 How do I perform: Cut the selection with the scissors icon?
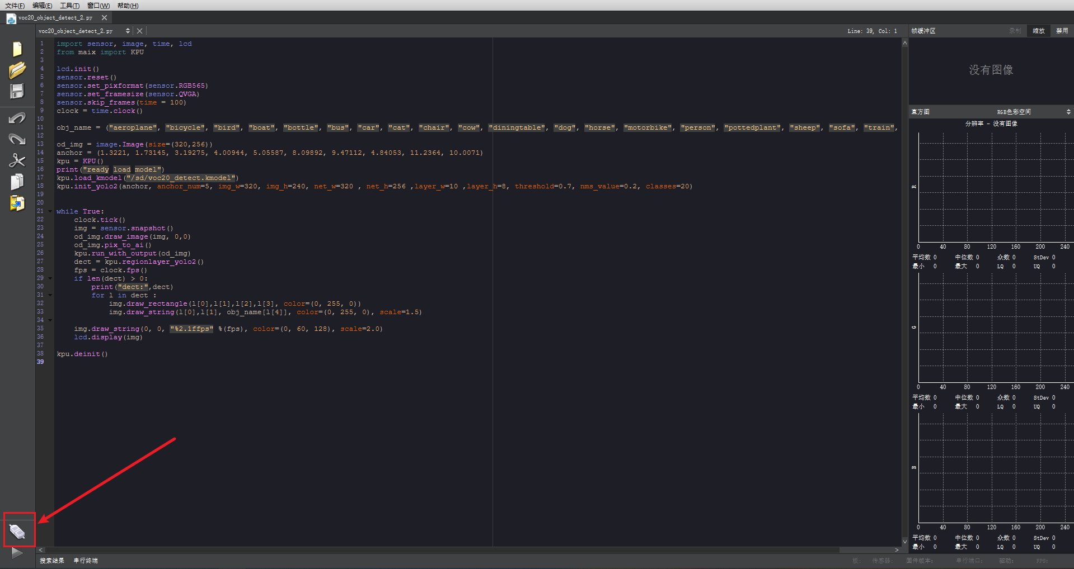click(x=17, y=160)
